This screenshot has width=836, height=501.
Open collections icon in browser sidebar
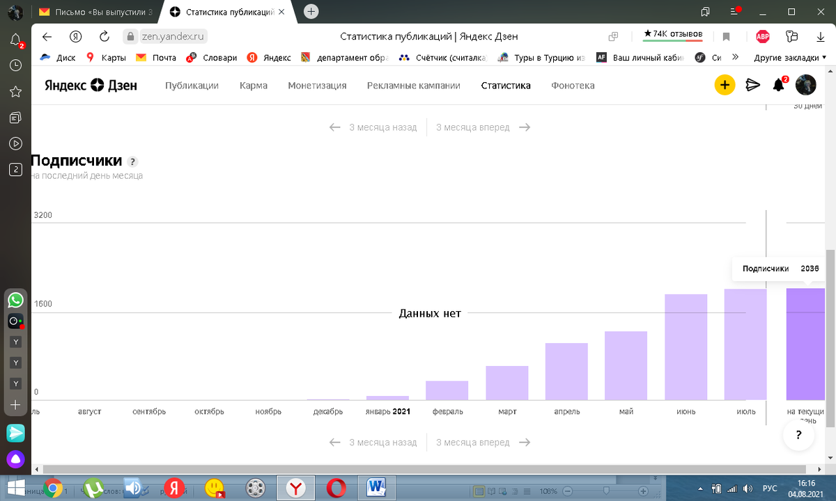pos(15,118)
